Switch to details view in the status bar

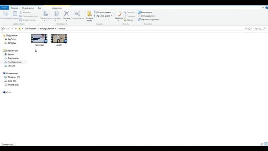pyautogui.click(x=262, y=144)
